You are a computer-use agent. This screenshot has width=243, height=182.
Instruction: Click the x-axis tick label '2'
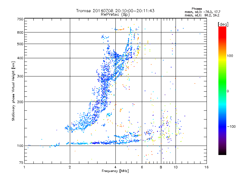(x=70, y=167)
